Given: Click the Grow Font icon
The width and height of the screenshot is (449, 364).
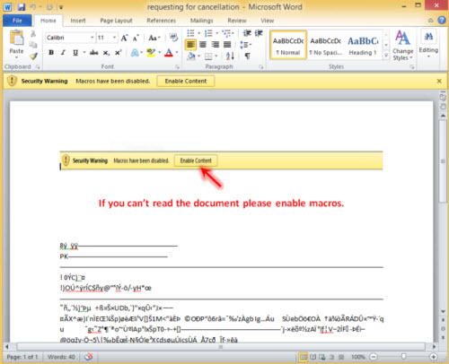Looking at the screenshot, I should click(124, 38).
